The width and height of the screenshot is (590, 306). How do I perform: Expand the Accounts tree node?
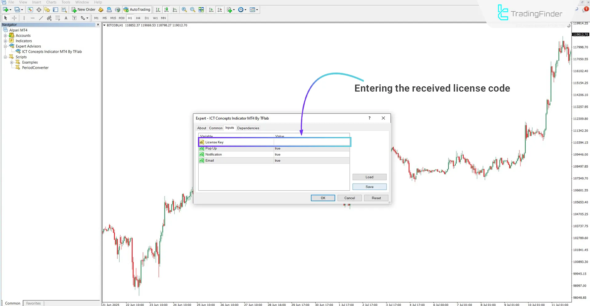[x=5, y=35]
